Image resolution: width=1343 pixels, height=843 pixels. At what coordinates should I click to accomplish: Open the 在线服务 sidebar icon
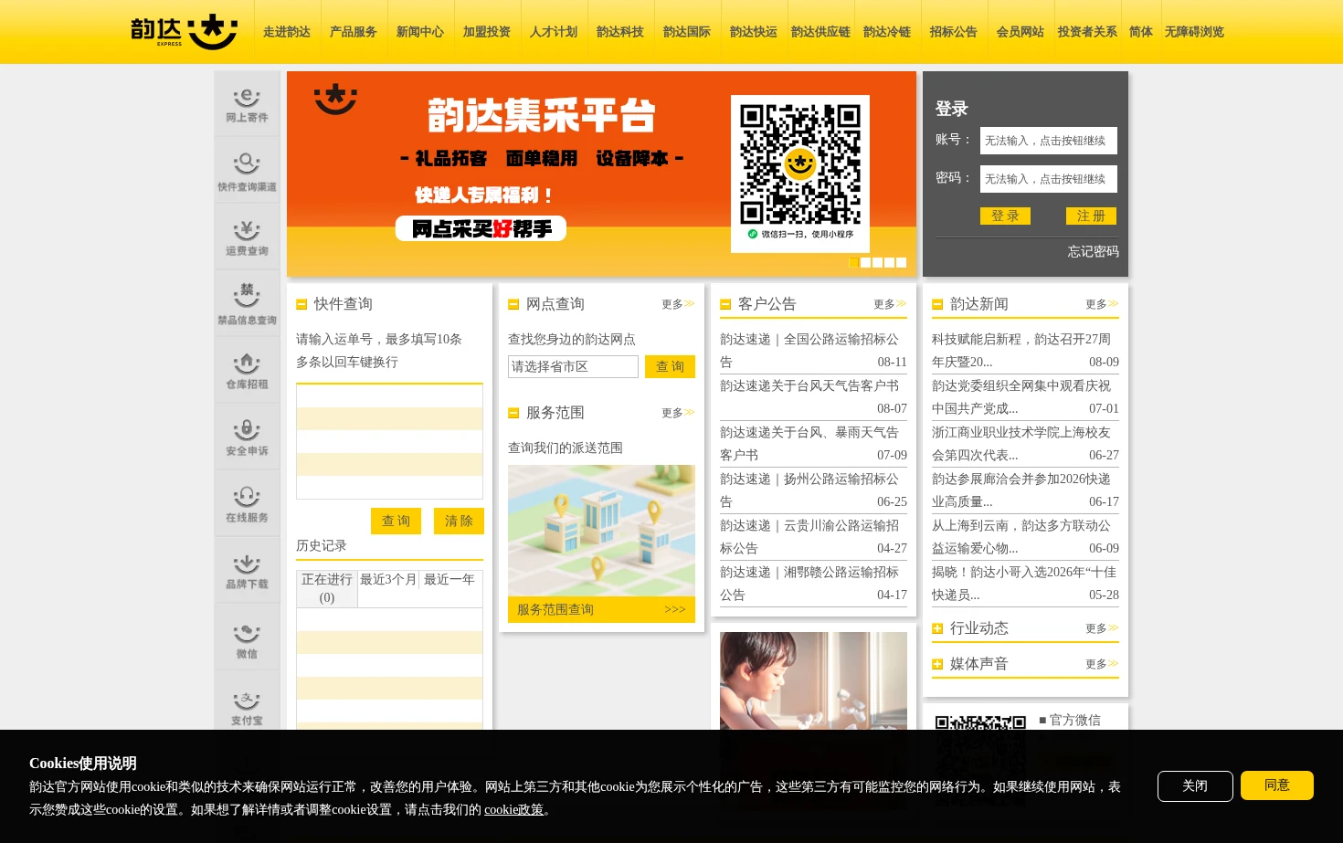coord(247,504)
